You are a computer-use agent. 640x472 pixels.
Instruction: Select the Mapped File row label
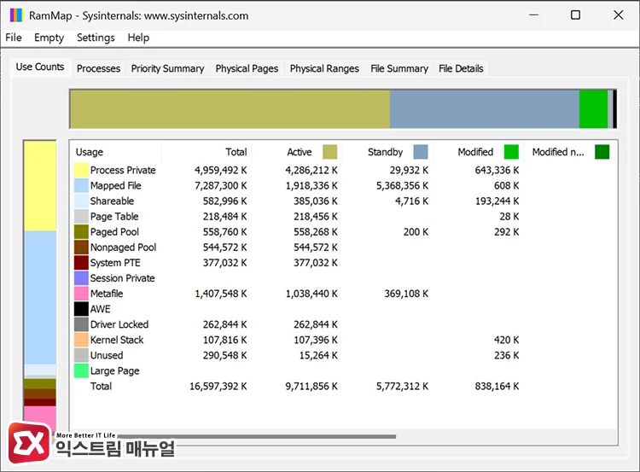tap(115, 185)
